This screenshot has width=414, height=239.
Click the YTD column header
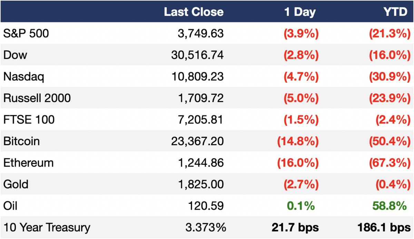pyautogui.click(x=395, y=12)
